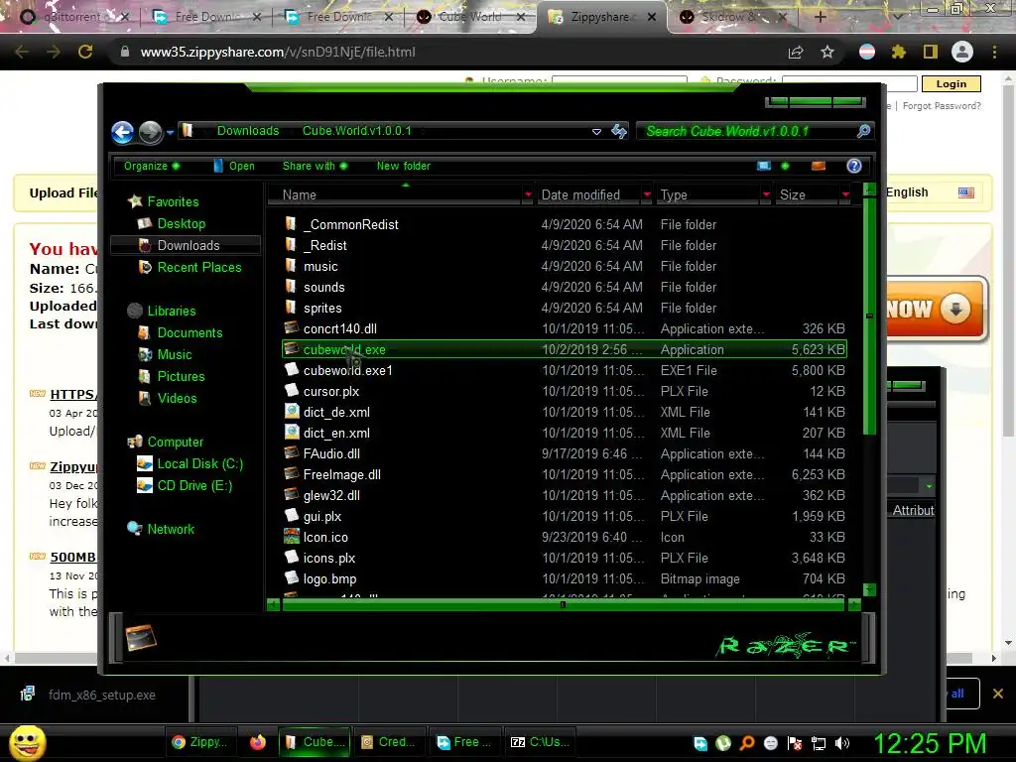Click the Explorer horizontal green scrollbar
Image resolution: width=1016 pixels, height=762 pixels.
tap(564, 604)
